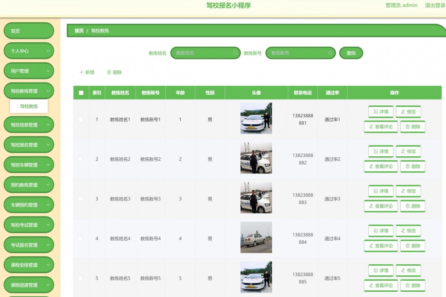Click the magnifier icon in 教练账号 search box
This screenshot has width=446, height=297.
coord(330,53)
